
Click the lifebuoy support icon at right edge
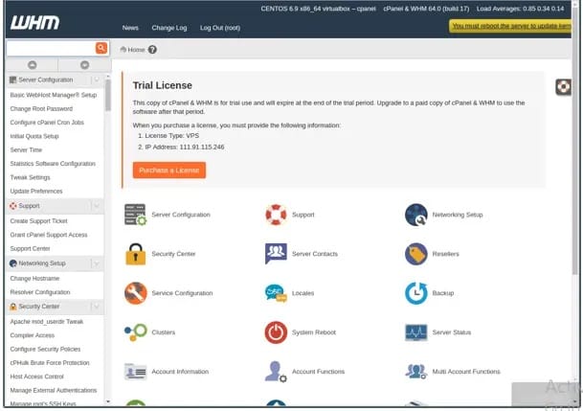coord(563,87)
